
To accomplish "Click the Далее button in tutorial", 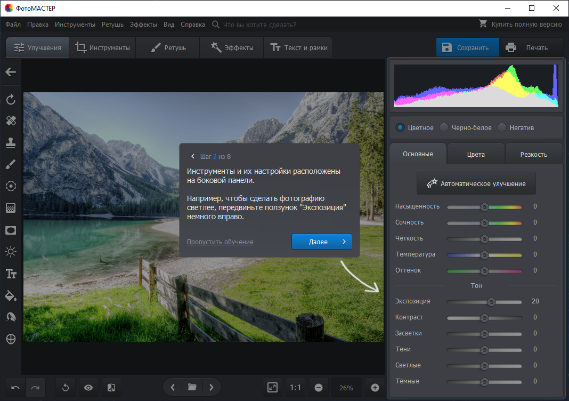I will [321, 242].
